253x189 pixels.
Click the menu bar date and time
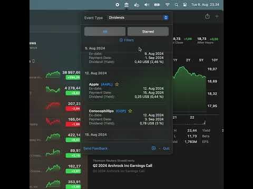tap(205, 5)
